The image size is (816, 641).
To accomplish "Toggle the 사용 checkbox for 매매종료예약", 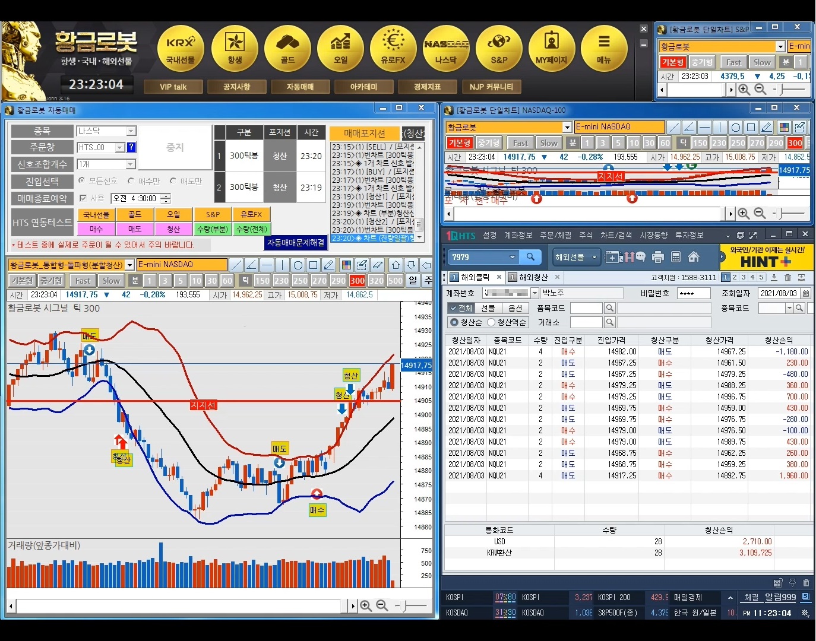I will (83, 198).
